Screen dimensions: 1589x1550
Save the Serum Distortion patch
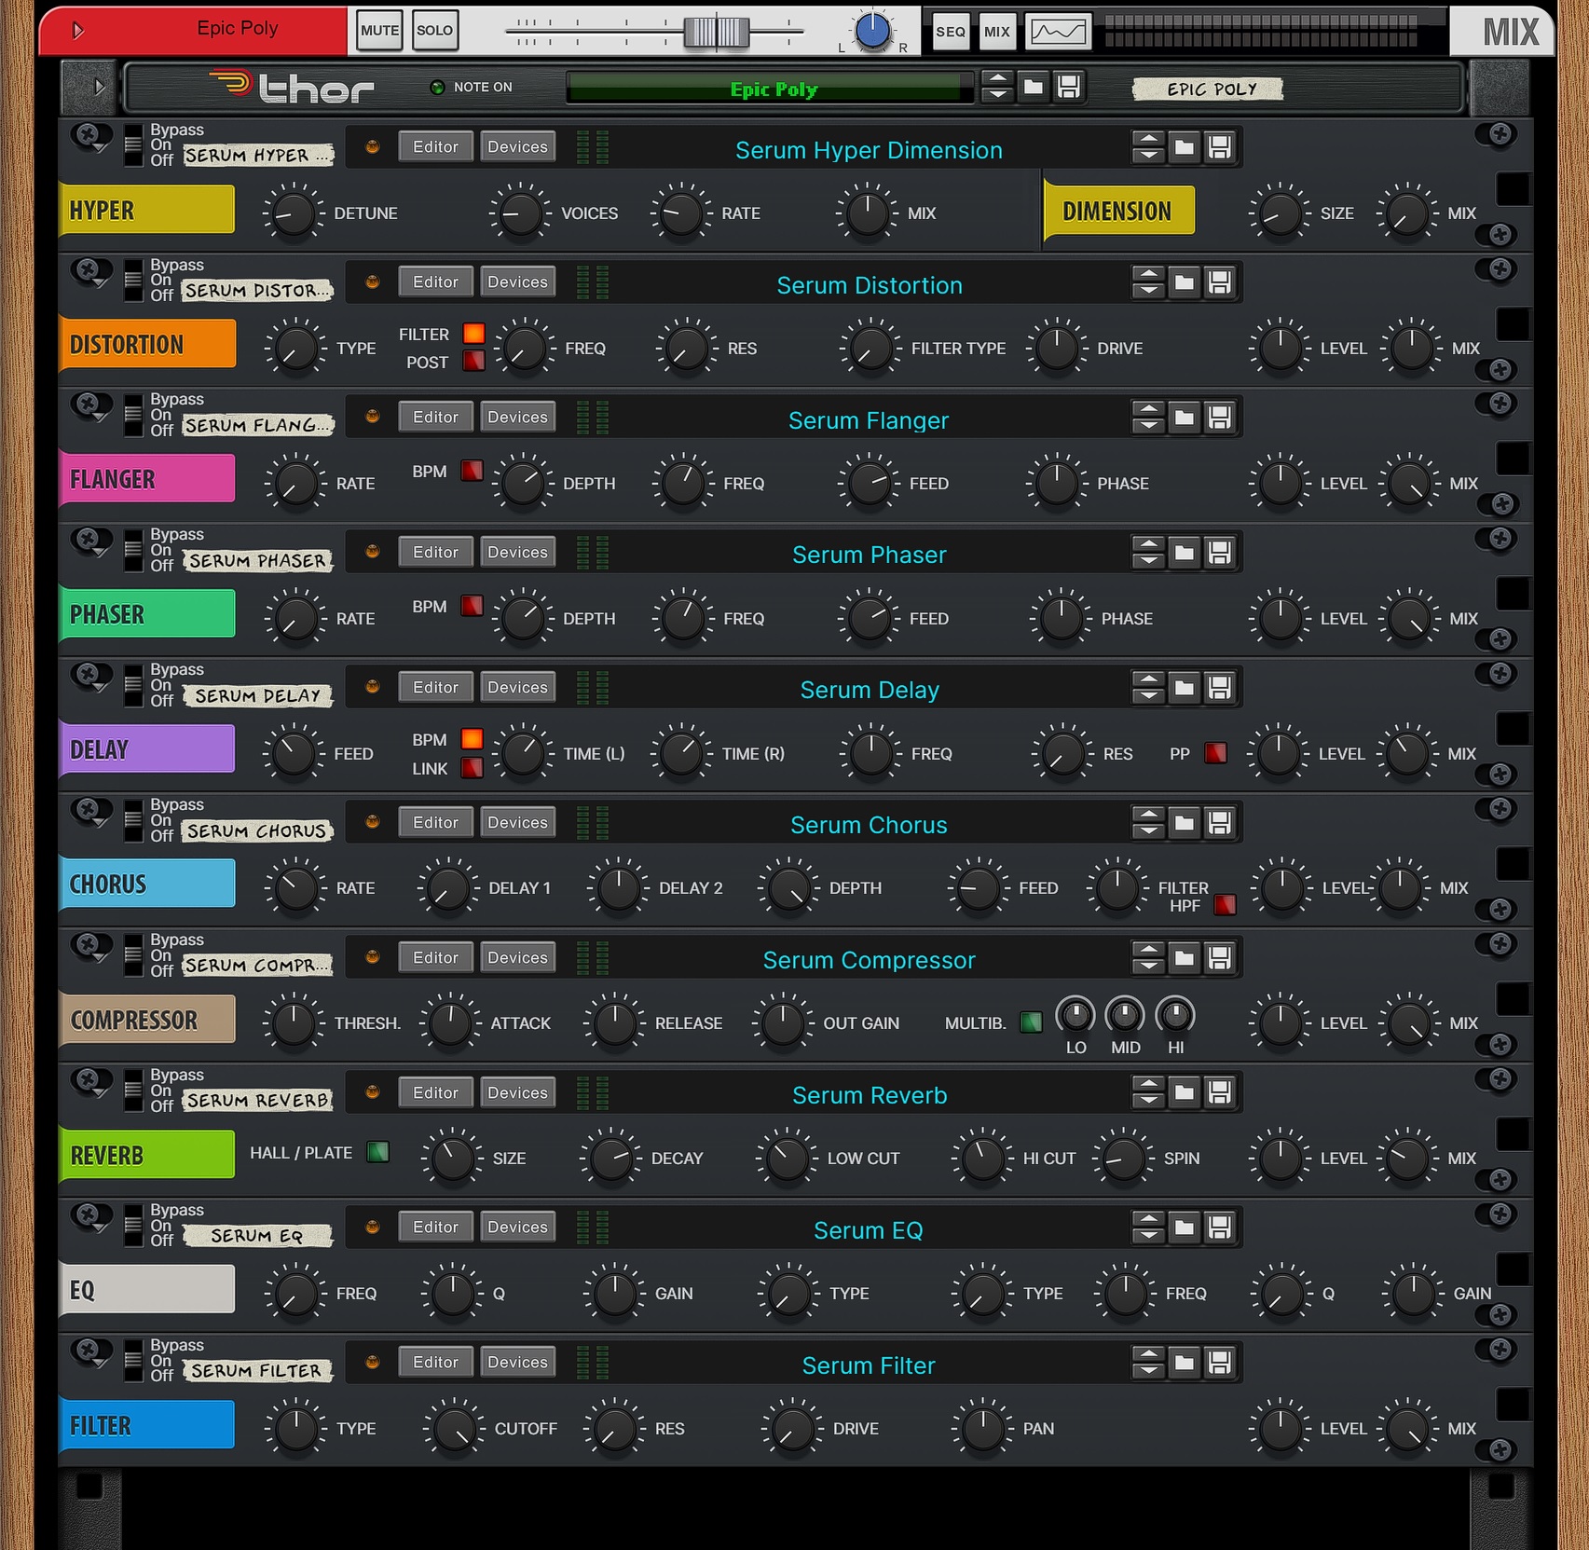1219,282
